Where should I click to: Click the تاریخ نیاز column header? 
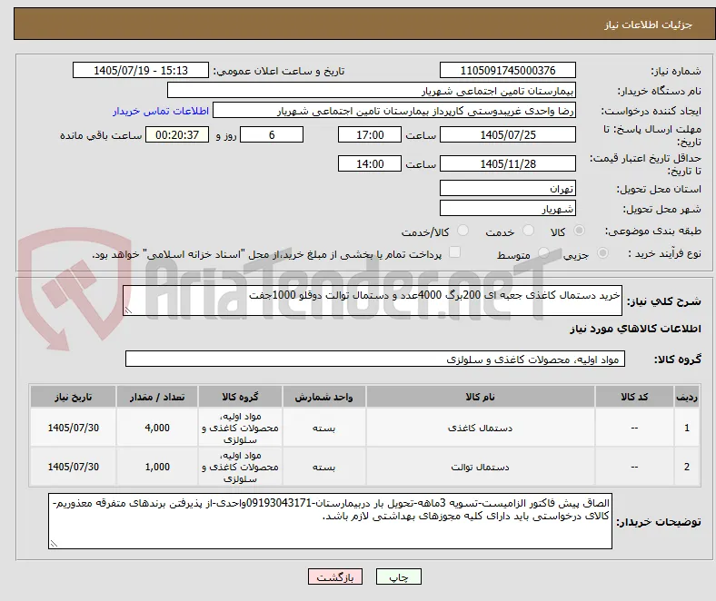click(x=73, y=397)
